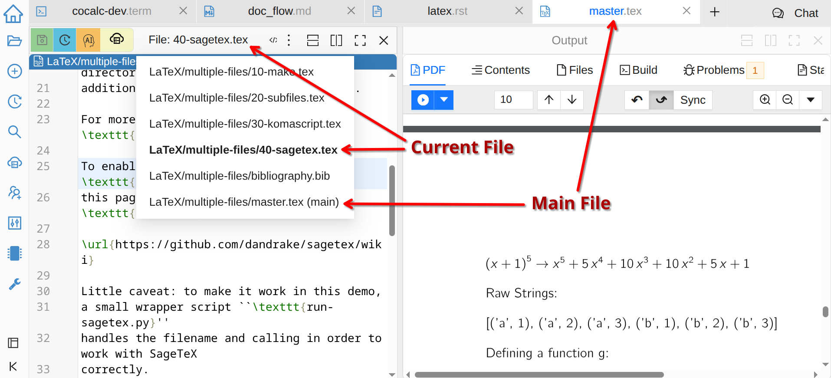The image size is (831, 378).
Task: Click the page number input field
Action: tap(513, 100)
